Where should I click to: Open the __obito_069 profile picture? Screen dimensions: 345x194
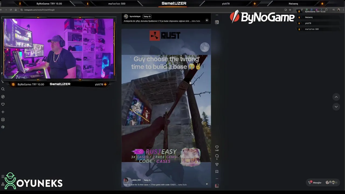point(126,180)
